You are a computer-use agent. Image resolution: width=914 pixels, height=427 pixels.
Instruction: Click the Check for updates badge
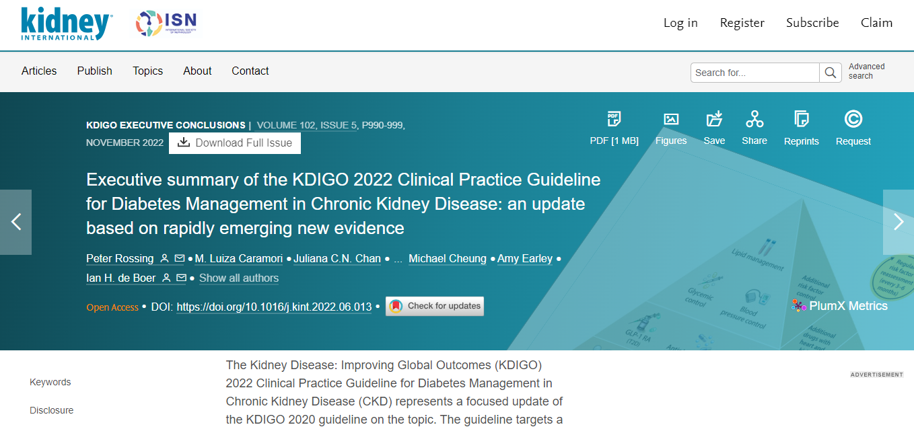(434, 306)
